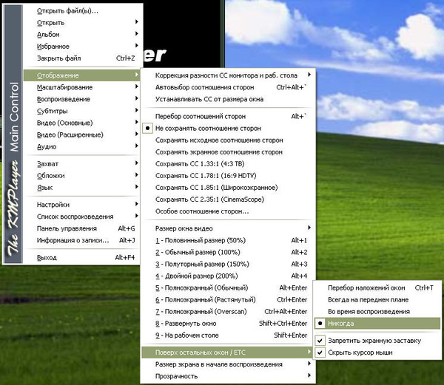This screenshot has width=444, height=385.
Task: Open the 'Захват' submenu
Action: tap(81, 164)
